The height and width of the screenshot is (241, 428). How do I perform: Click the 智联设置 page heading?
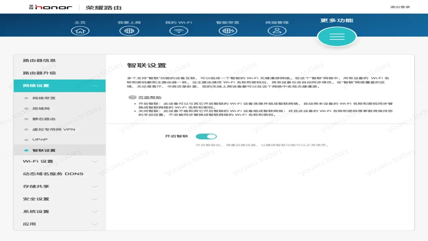(x=147, y=65)
